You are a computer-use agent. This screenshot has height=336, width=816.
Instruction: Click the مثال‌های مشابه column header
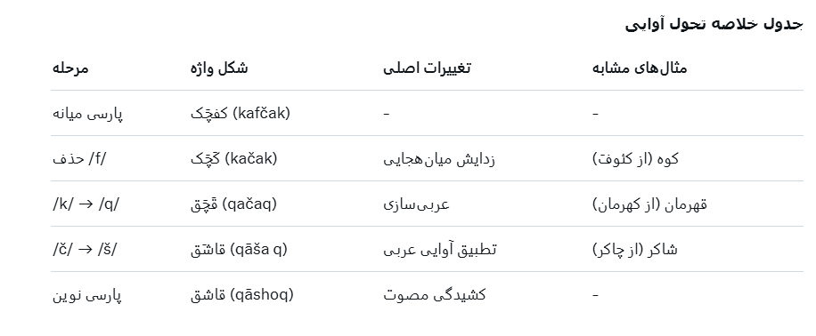click(640, 68)
